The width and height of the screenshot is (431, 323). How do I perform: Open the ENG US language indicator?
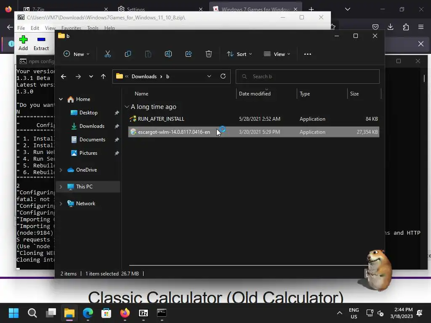(354, 313)
